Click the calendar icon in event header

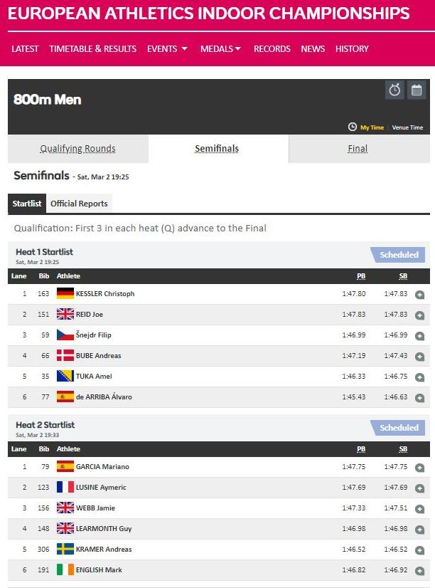[416, 90]
